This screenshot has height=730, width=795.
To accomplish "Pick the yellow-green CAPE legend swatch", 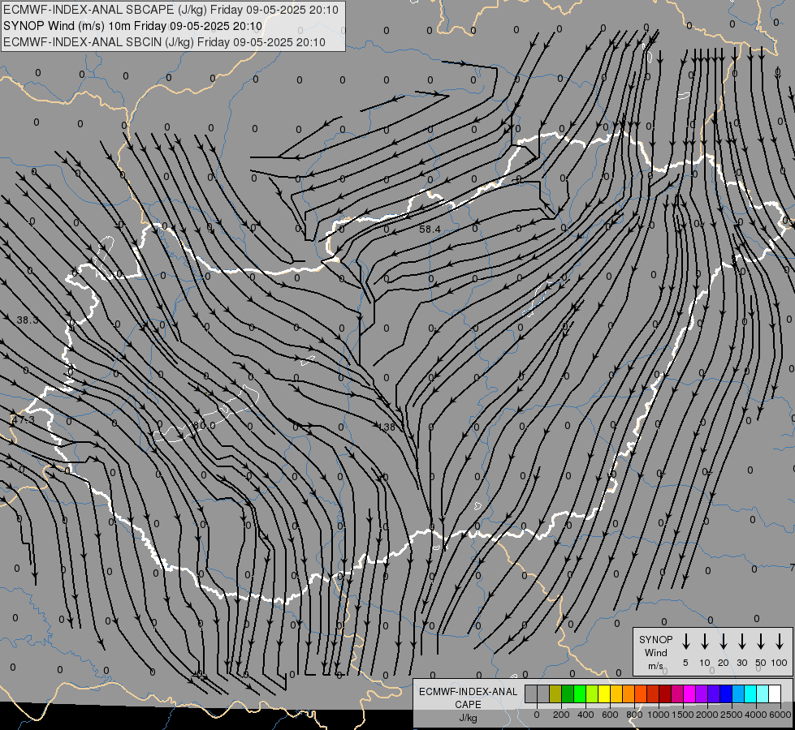I will pyautogui.click(x=592, y=693).
